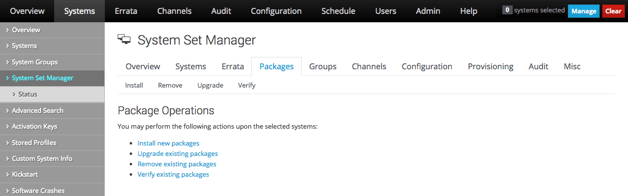Image resolution: width=628 pixels, height=196 pixels.
Task: Open the Overview top navigation menu
Action: [x=27, y=11]
